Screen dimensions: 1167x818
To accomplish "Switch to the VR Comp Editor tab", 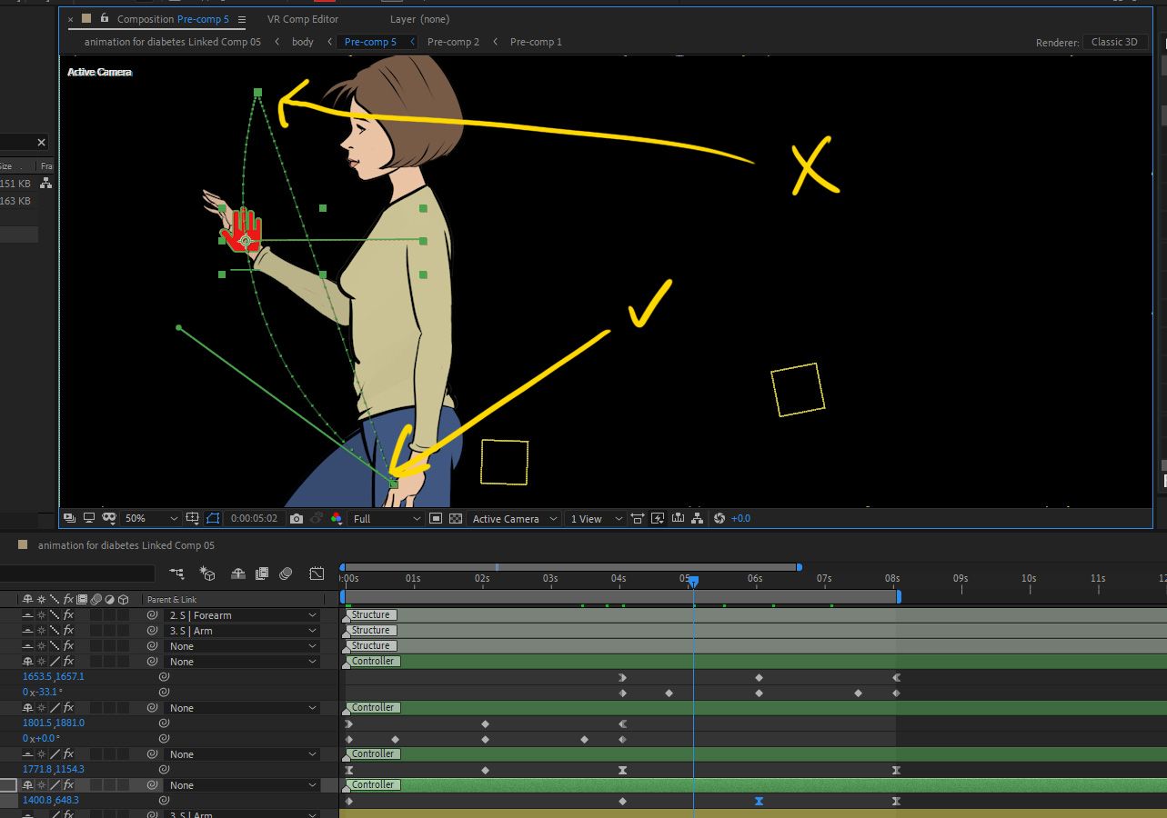I will [302, 18].
